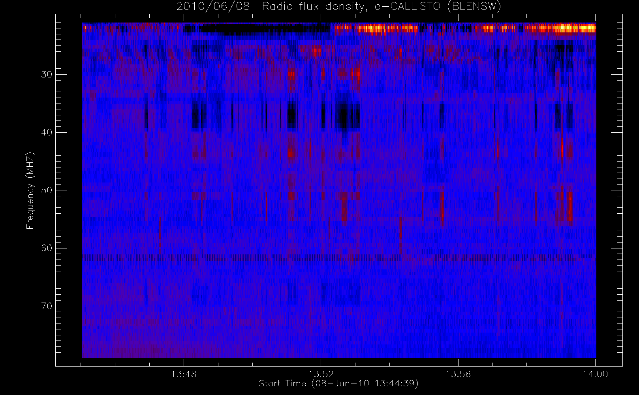This screenshot has height=395, width=639.
Task: Click the 13:48 time tick label
Action: 184,374
